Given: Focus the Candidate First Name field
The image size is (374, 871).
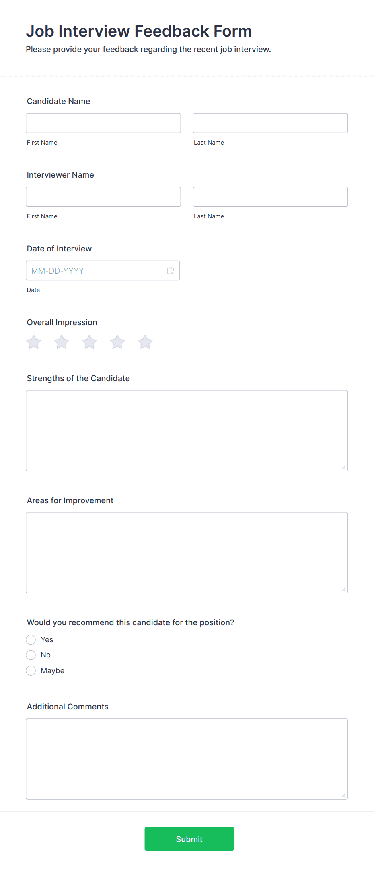Looking at the screenshot, I should 103,123.
